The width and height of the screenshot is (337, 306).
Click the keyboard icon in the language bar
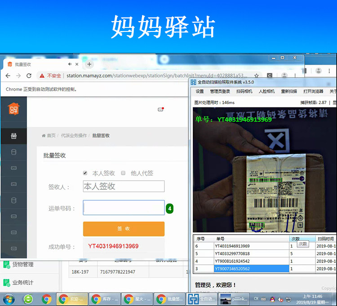(263, 299)
